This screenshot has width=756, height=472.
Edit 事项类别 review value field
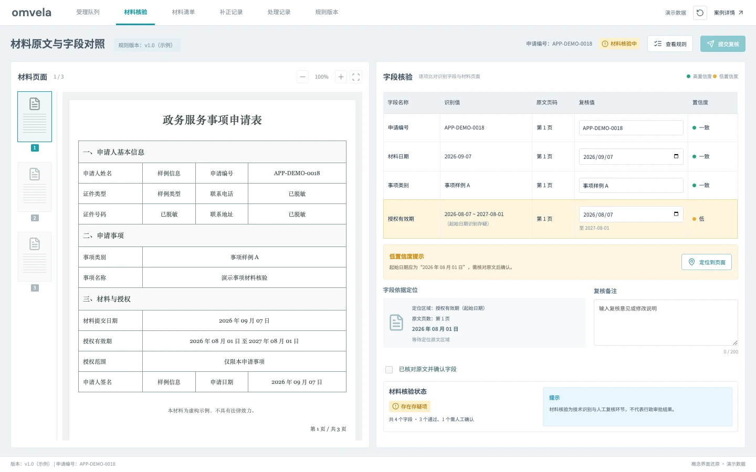(x=631, y=186)
